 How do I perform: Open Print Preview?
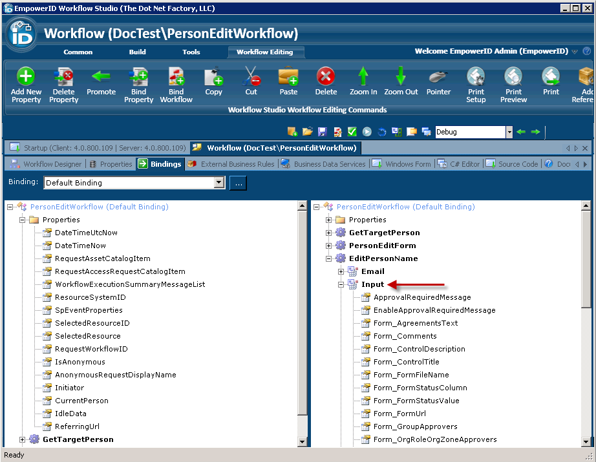click(513, 78)
